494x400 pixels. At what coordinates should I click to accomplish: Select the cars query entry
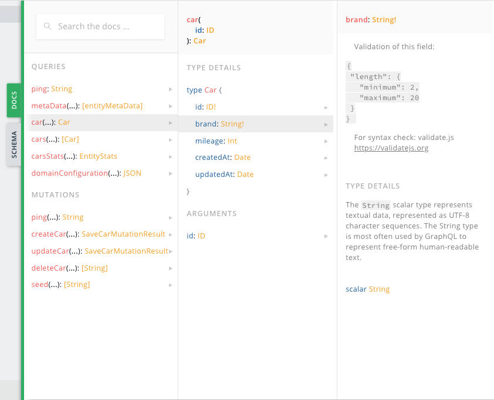pyautogui.click(x=55, y=139)
